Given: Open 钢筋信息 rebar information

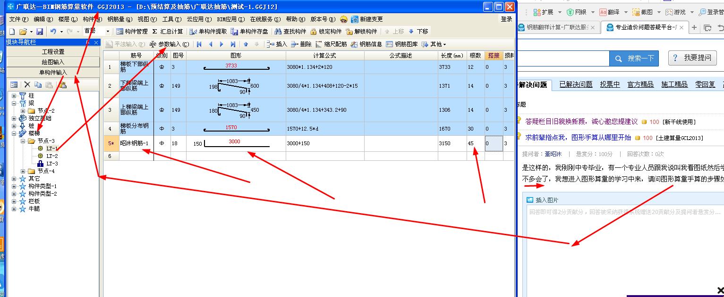Looking at the screenshot, I should click(366, 44).
